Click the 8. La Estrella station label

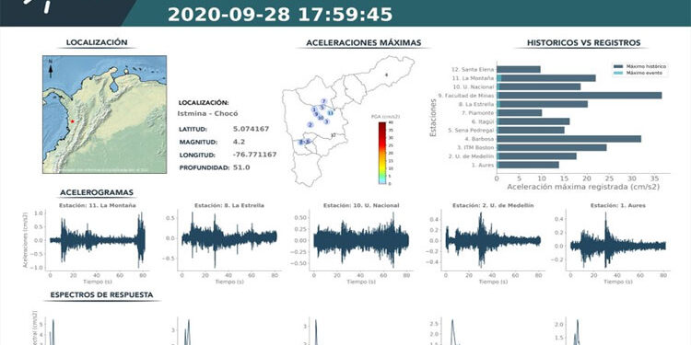pos(476,104)
